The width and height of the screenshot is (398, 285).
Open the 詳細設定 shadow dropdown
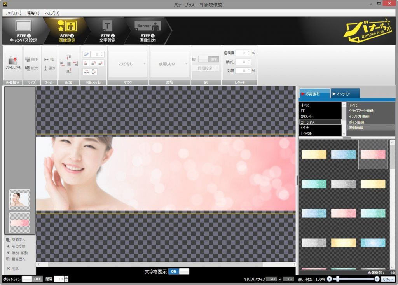pos(206,68)
